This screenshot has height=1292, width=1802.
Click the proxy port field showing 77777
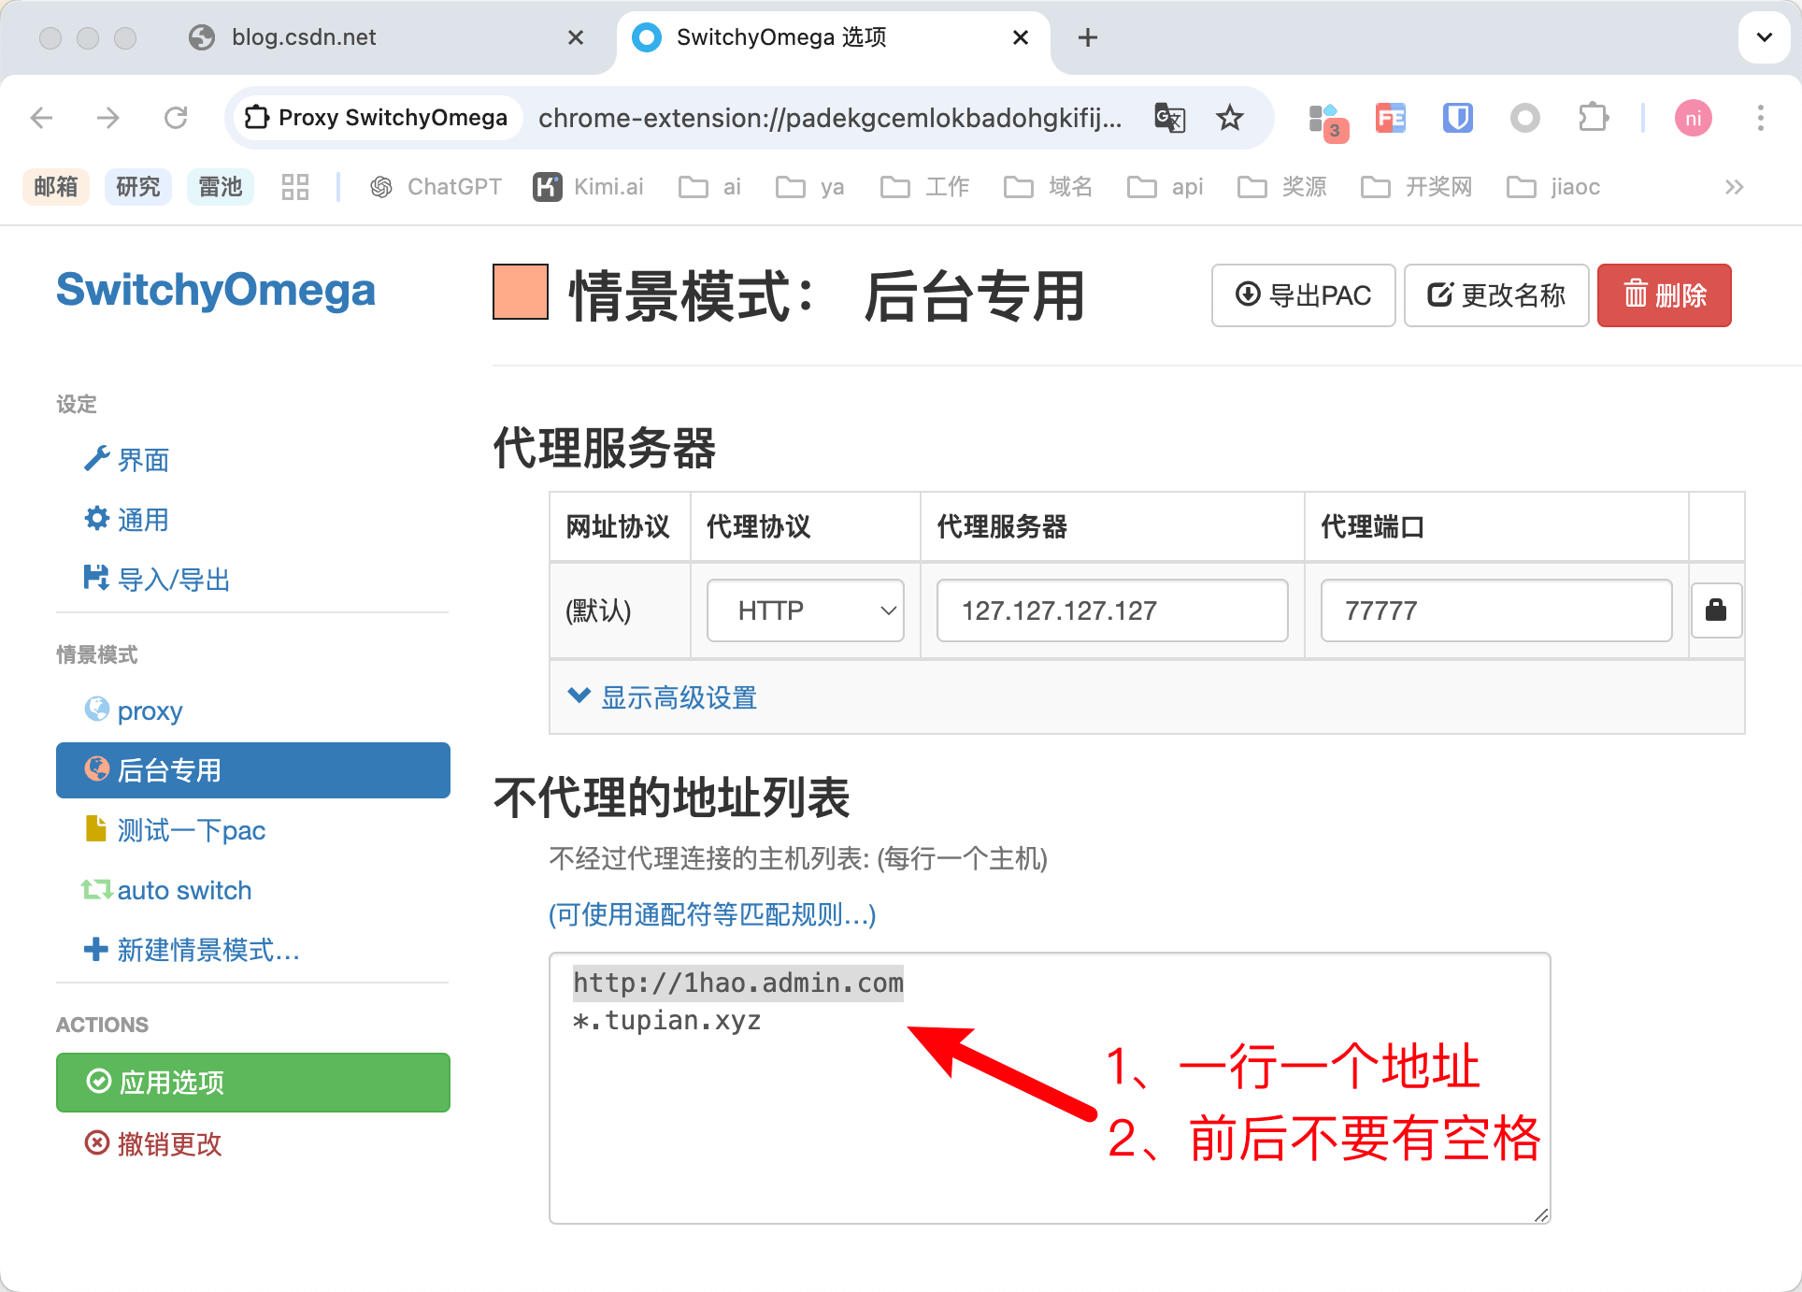coord(1495,610)
